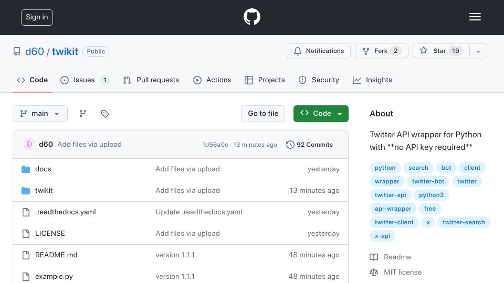Image resolution: width=504 pixels, height=283 pixels.
Task: Star the twikit repository
Action: (441, 51)
